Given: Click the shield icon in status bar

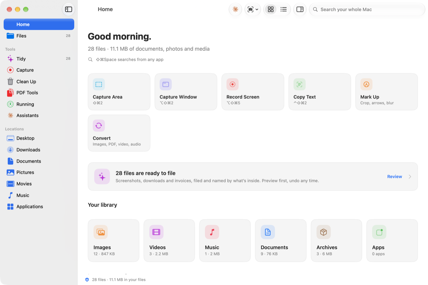Looking at the screenshot, I should (87, 280).
